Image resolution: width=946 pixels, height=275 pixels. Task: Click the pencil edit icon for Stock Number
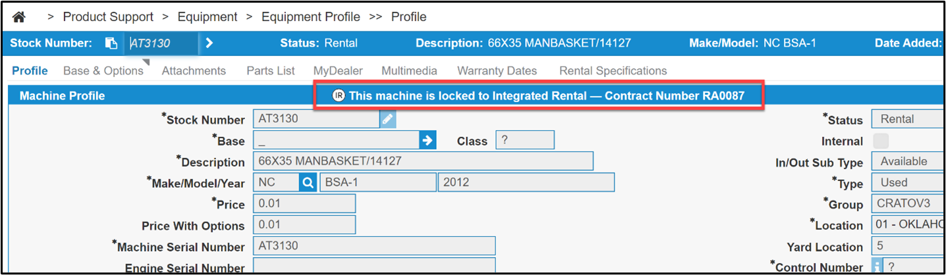[x=388, y=119]
